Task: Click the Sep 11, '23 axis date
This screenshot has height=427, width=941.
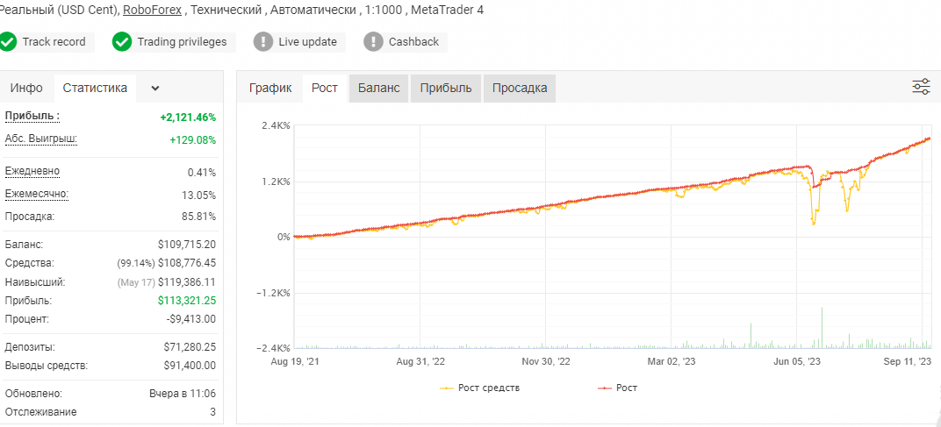Action: click(908, 361)
